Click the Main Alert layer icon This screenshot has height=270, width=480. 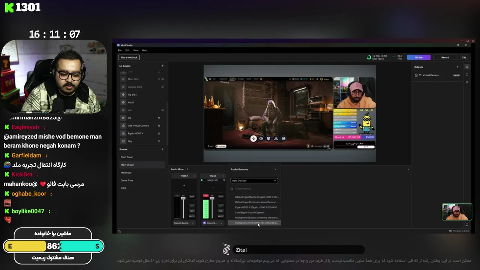[123, 79]
